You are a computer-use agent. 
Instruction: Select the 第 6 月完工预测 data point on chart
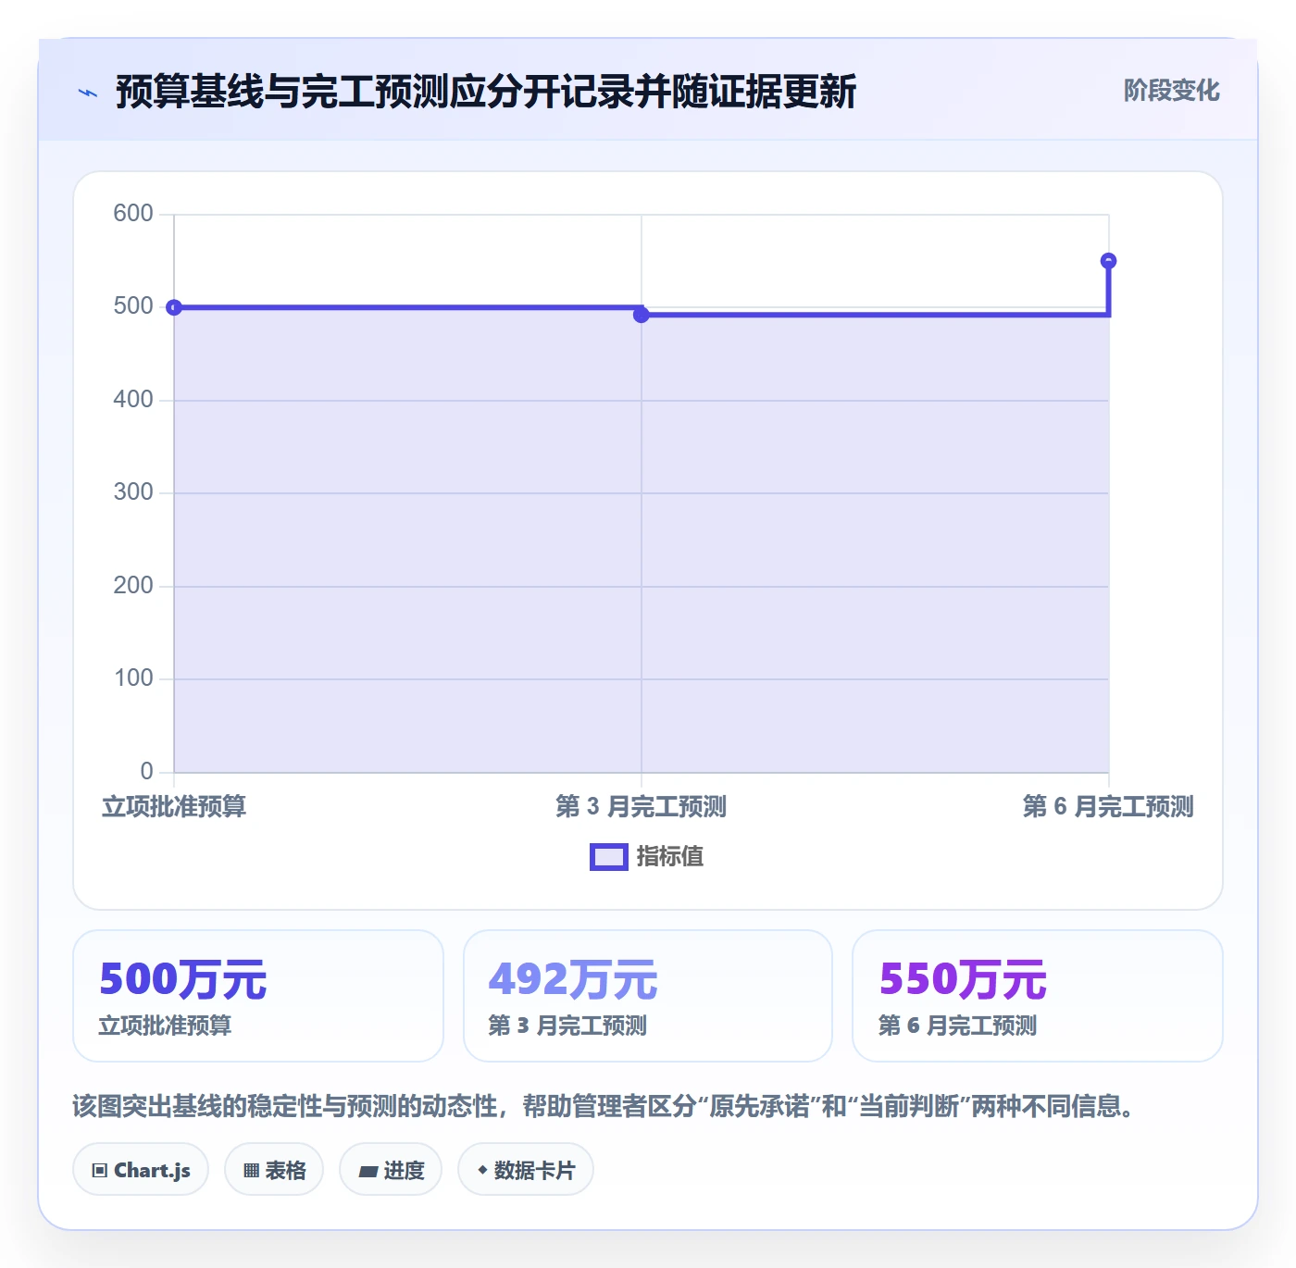pyautogui.click(x=1108, y=261)
